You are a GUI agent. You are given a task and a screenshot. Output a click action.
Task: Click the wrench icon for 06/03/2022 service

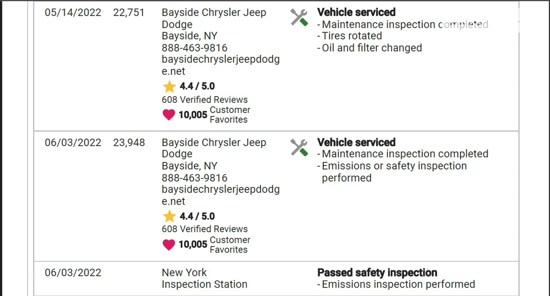[299, 147]
